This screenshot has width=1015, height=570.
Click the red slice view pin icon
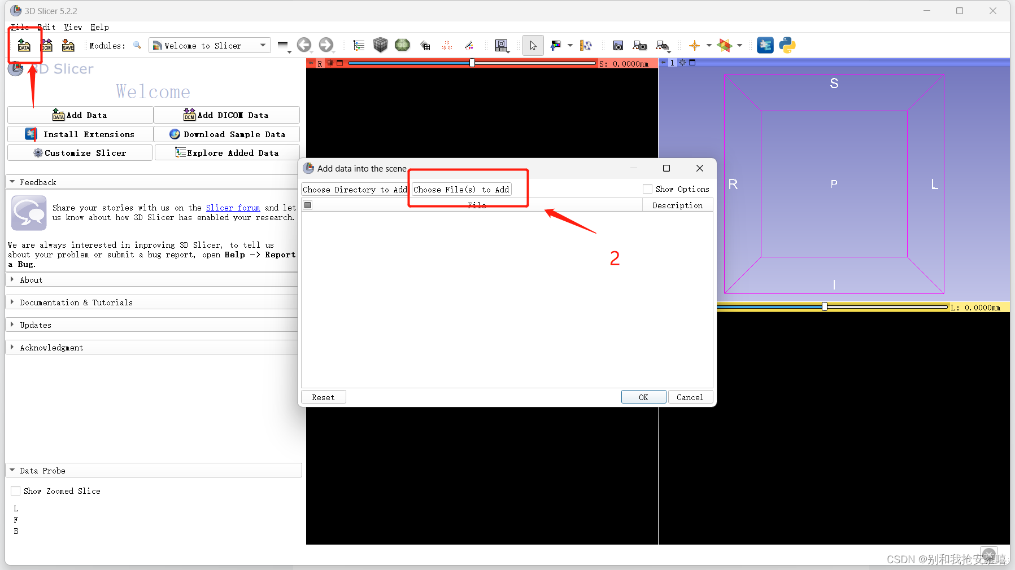click(x=310, y=63)
